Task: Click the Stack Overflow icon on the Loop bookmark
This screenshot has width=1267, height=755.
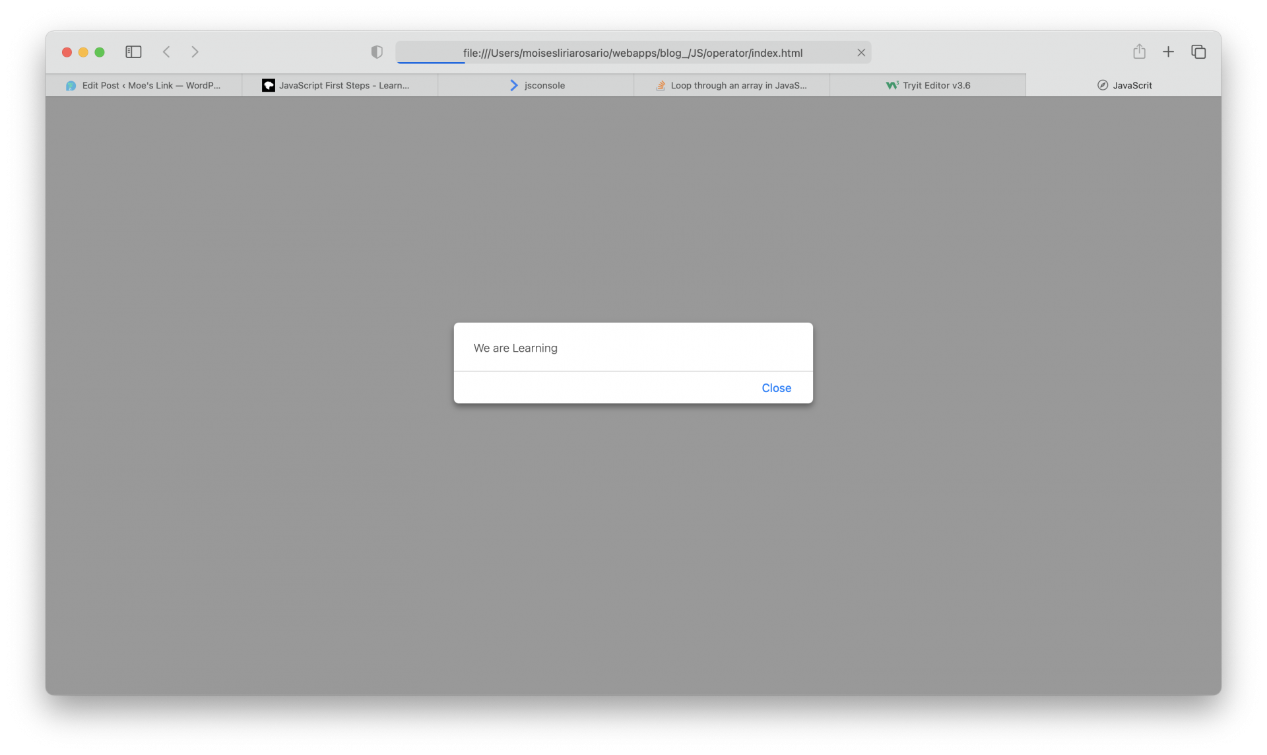Action: pyautogui.click(x=660, y=85)
